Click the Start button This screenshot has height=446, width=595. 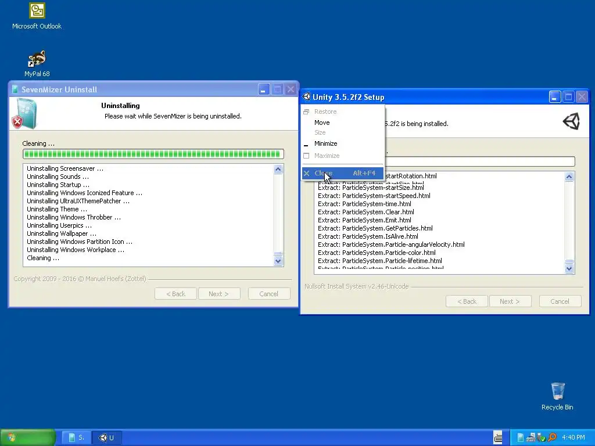(x=27, y=437)
